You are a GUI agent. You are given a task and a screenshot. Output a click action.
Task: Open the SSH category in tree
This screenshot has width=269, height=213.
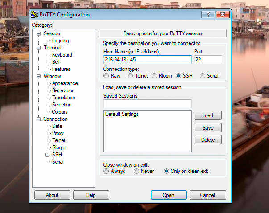tap(57, 155)
